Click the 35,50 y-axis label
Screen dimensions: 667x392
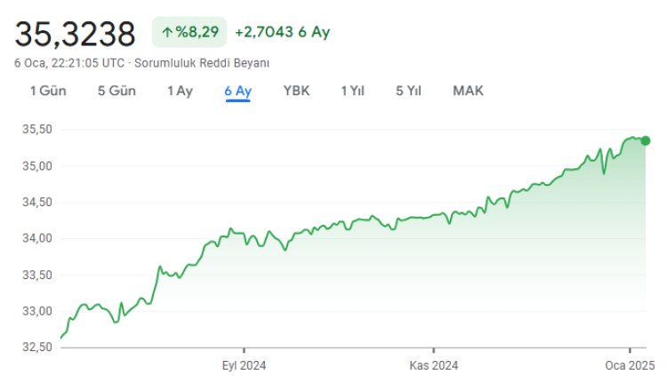(x=37, y=130)
